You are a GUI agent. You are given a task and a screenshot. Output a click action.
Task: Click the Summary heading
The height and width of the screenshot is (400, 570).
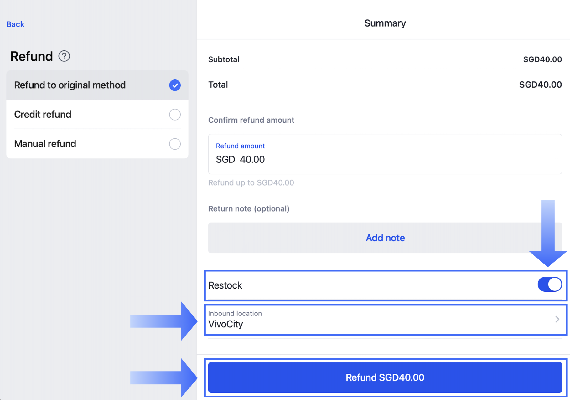(385, 23)
